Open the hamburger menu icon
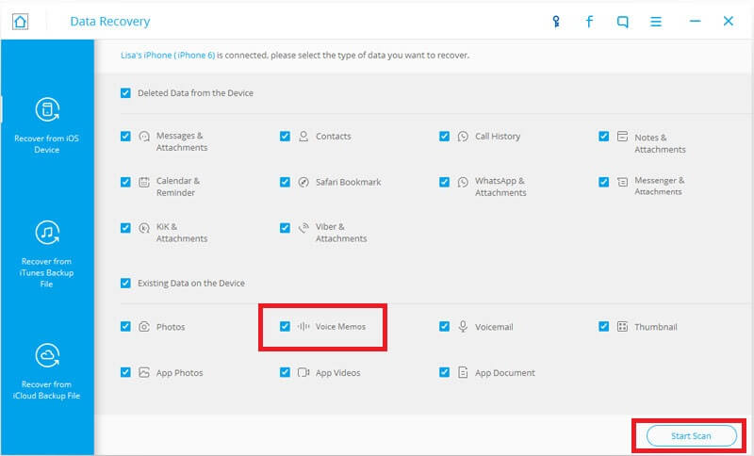Image resolution: width=754 pixels, height=456 pixels. (x=656, y=22)
